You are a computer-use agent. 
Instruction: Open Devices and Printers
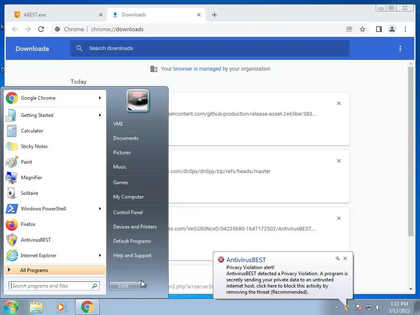pos(135,227)
